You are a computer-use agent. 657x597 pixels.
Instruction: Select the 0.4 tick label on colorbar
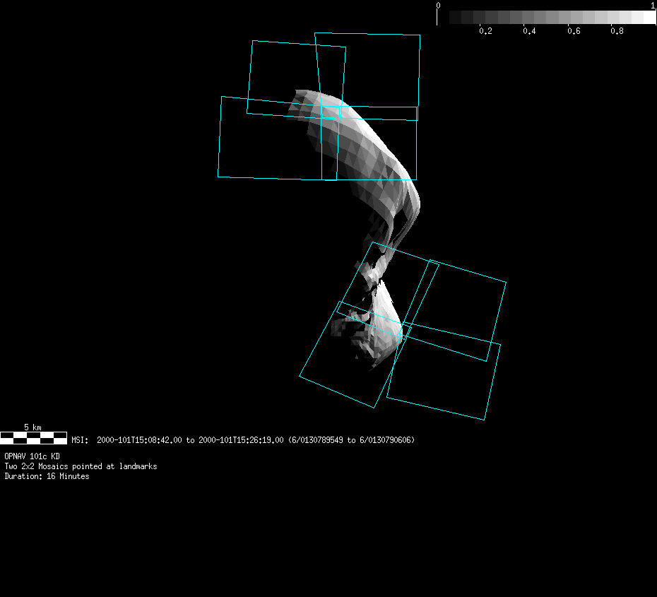[x=529, y=32]
